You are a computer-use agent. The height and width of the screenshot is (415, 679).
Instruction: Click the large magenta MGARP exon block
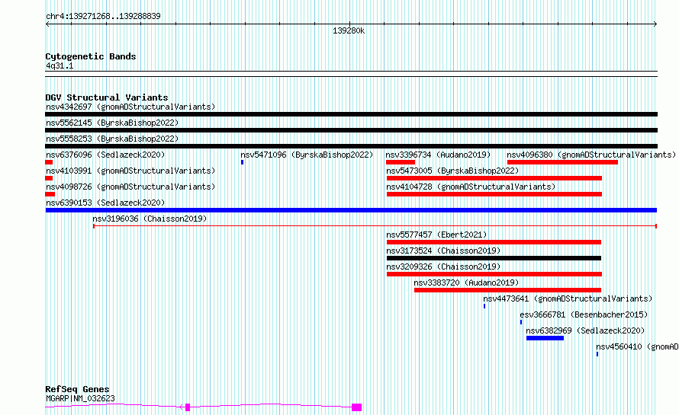point(356,407)
